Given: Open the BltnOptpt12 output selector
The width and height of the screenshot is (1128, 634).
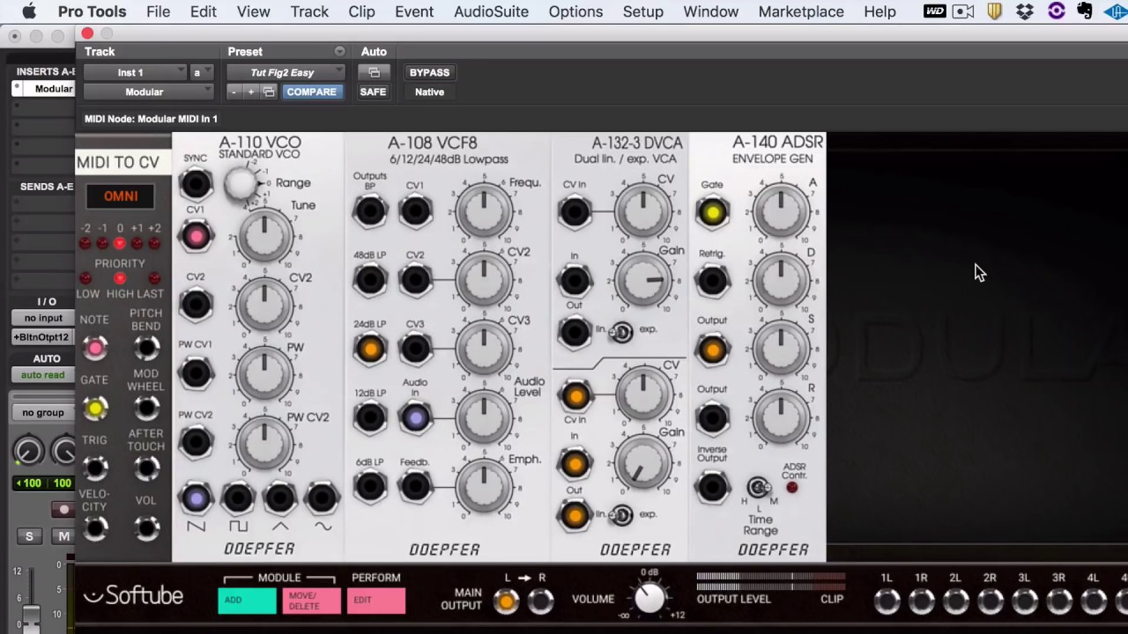Looking at the screenshot, I should (41, 337).
